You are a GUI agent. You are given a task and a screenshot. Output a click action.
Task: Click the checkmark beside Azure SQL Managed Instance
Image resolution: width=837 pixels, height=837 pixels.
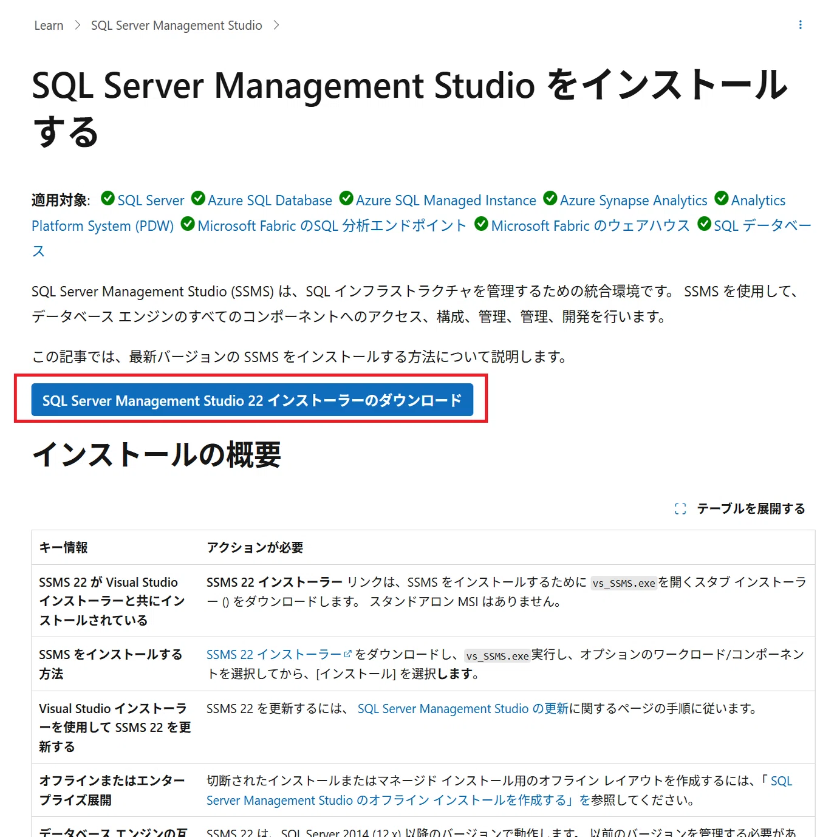(x=346, y=198)
